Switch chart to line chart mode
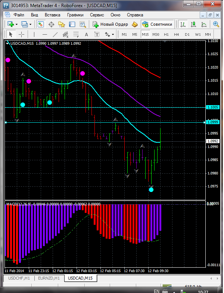Screen dimensions: 224x293 coord(204,24)
